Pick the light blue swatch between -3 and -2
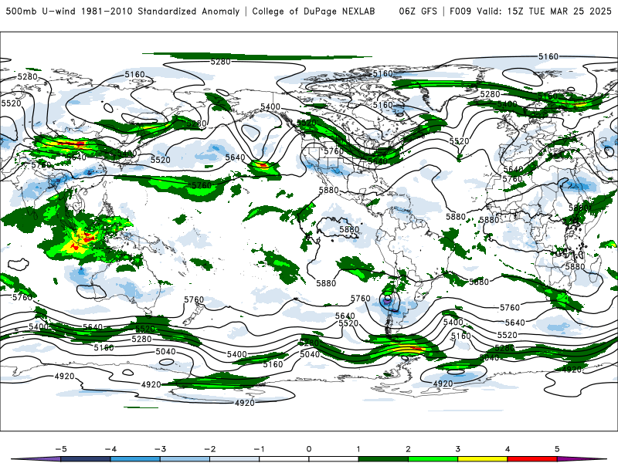The image size is (618, 463). click(x=185, y=459)
